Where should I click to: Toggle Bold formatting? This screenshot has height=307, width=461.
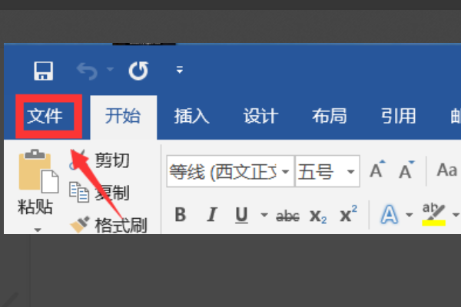181,214
